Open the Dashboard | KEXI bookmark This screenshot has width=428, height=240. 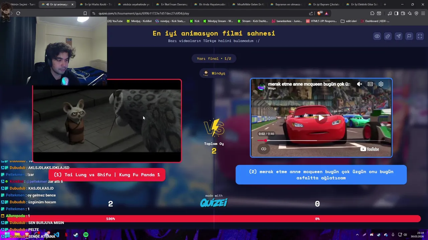click(374, 21)
